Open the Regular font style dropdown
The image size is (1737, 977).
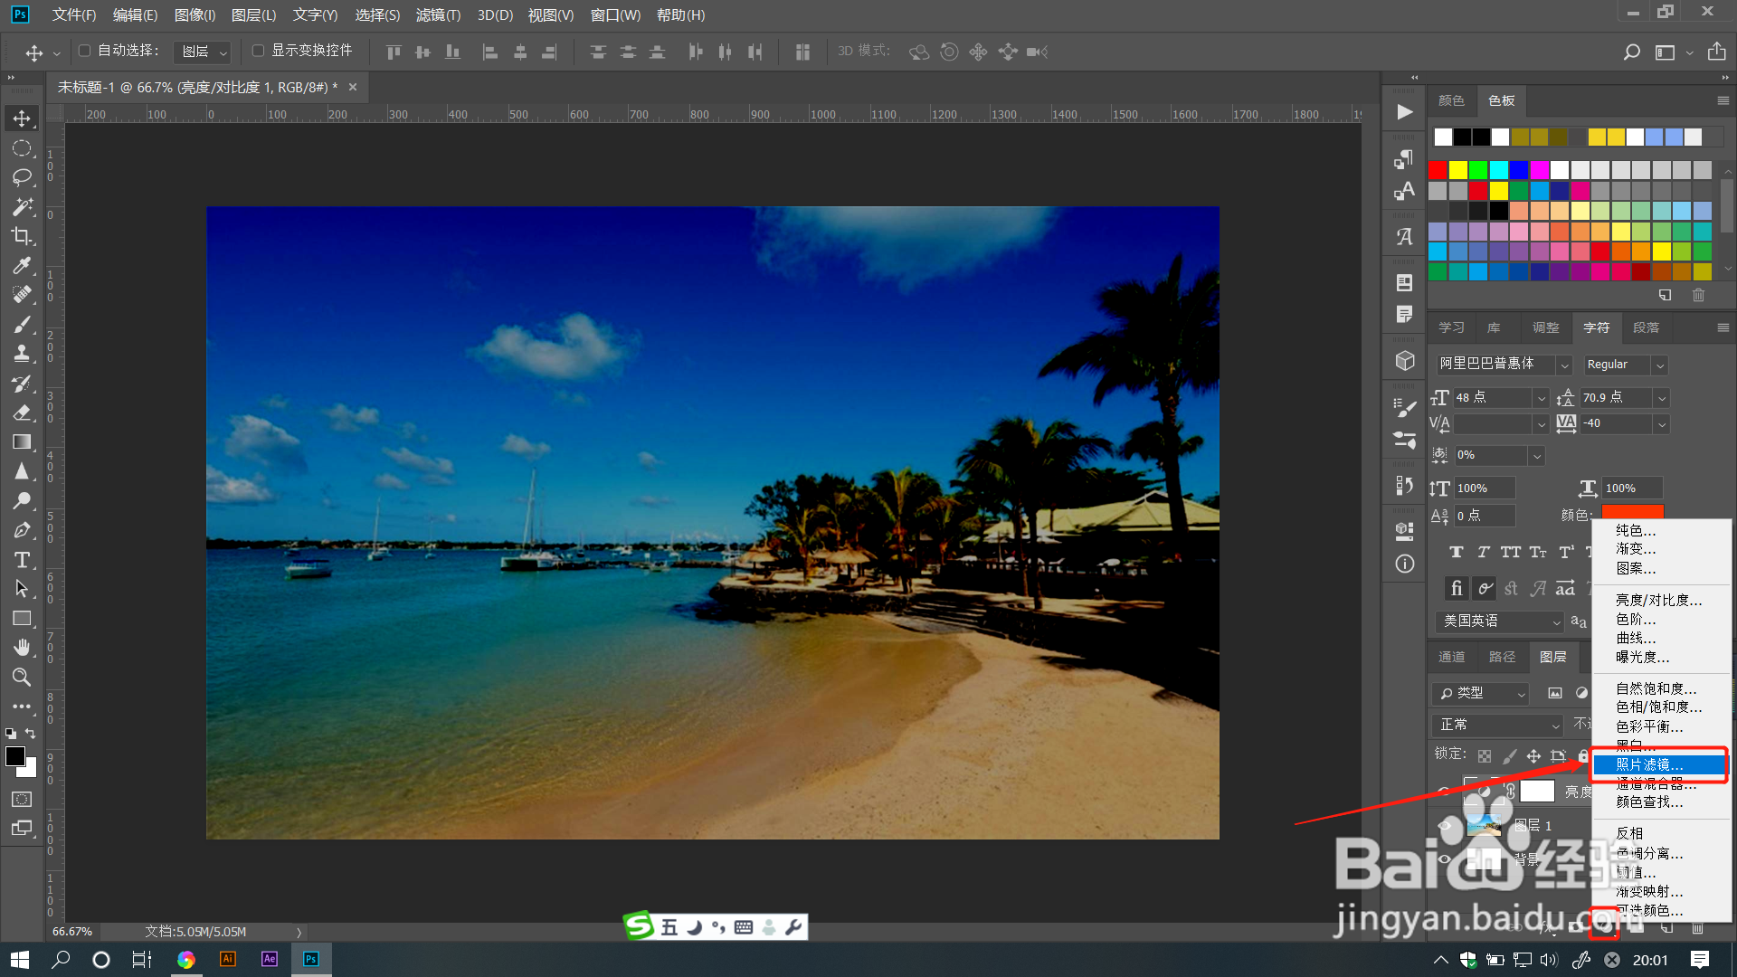(x=1660, y=365)
